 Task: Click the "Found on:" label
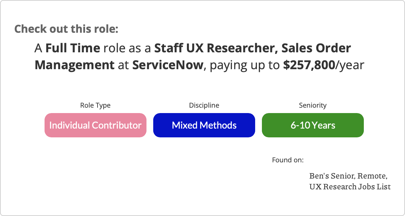click(288, 160)
